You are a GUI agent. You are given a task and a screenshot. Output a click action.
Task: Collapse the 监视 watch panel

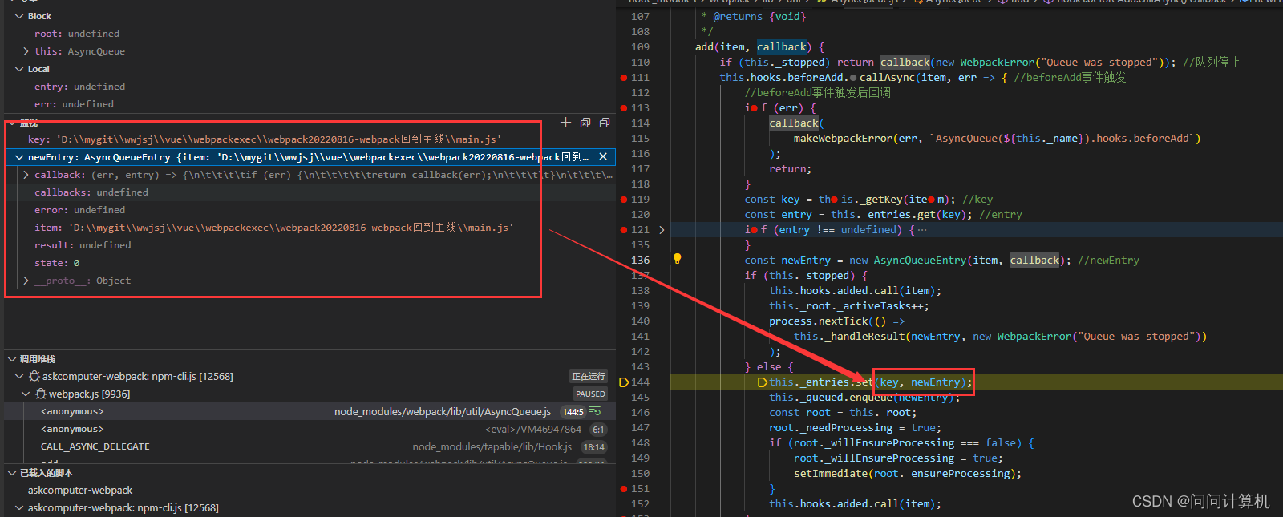pyautogui.click(x=12, y=123)
